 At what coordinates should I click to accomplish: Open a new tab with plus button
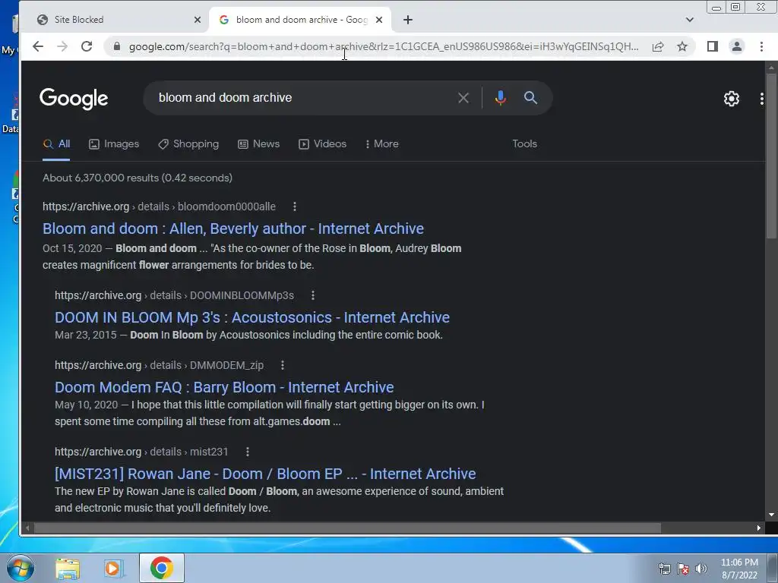(408, 20)
